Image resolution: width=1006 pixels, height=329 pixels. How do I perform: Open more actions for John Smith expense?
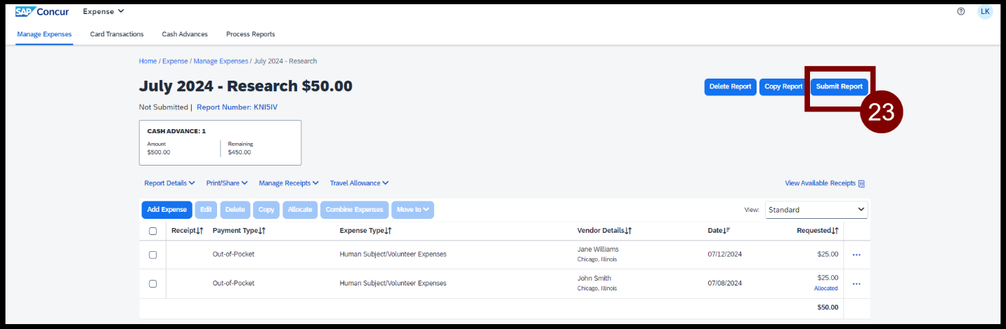pos(856,284)
